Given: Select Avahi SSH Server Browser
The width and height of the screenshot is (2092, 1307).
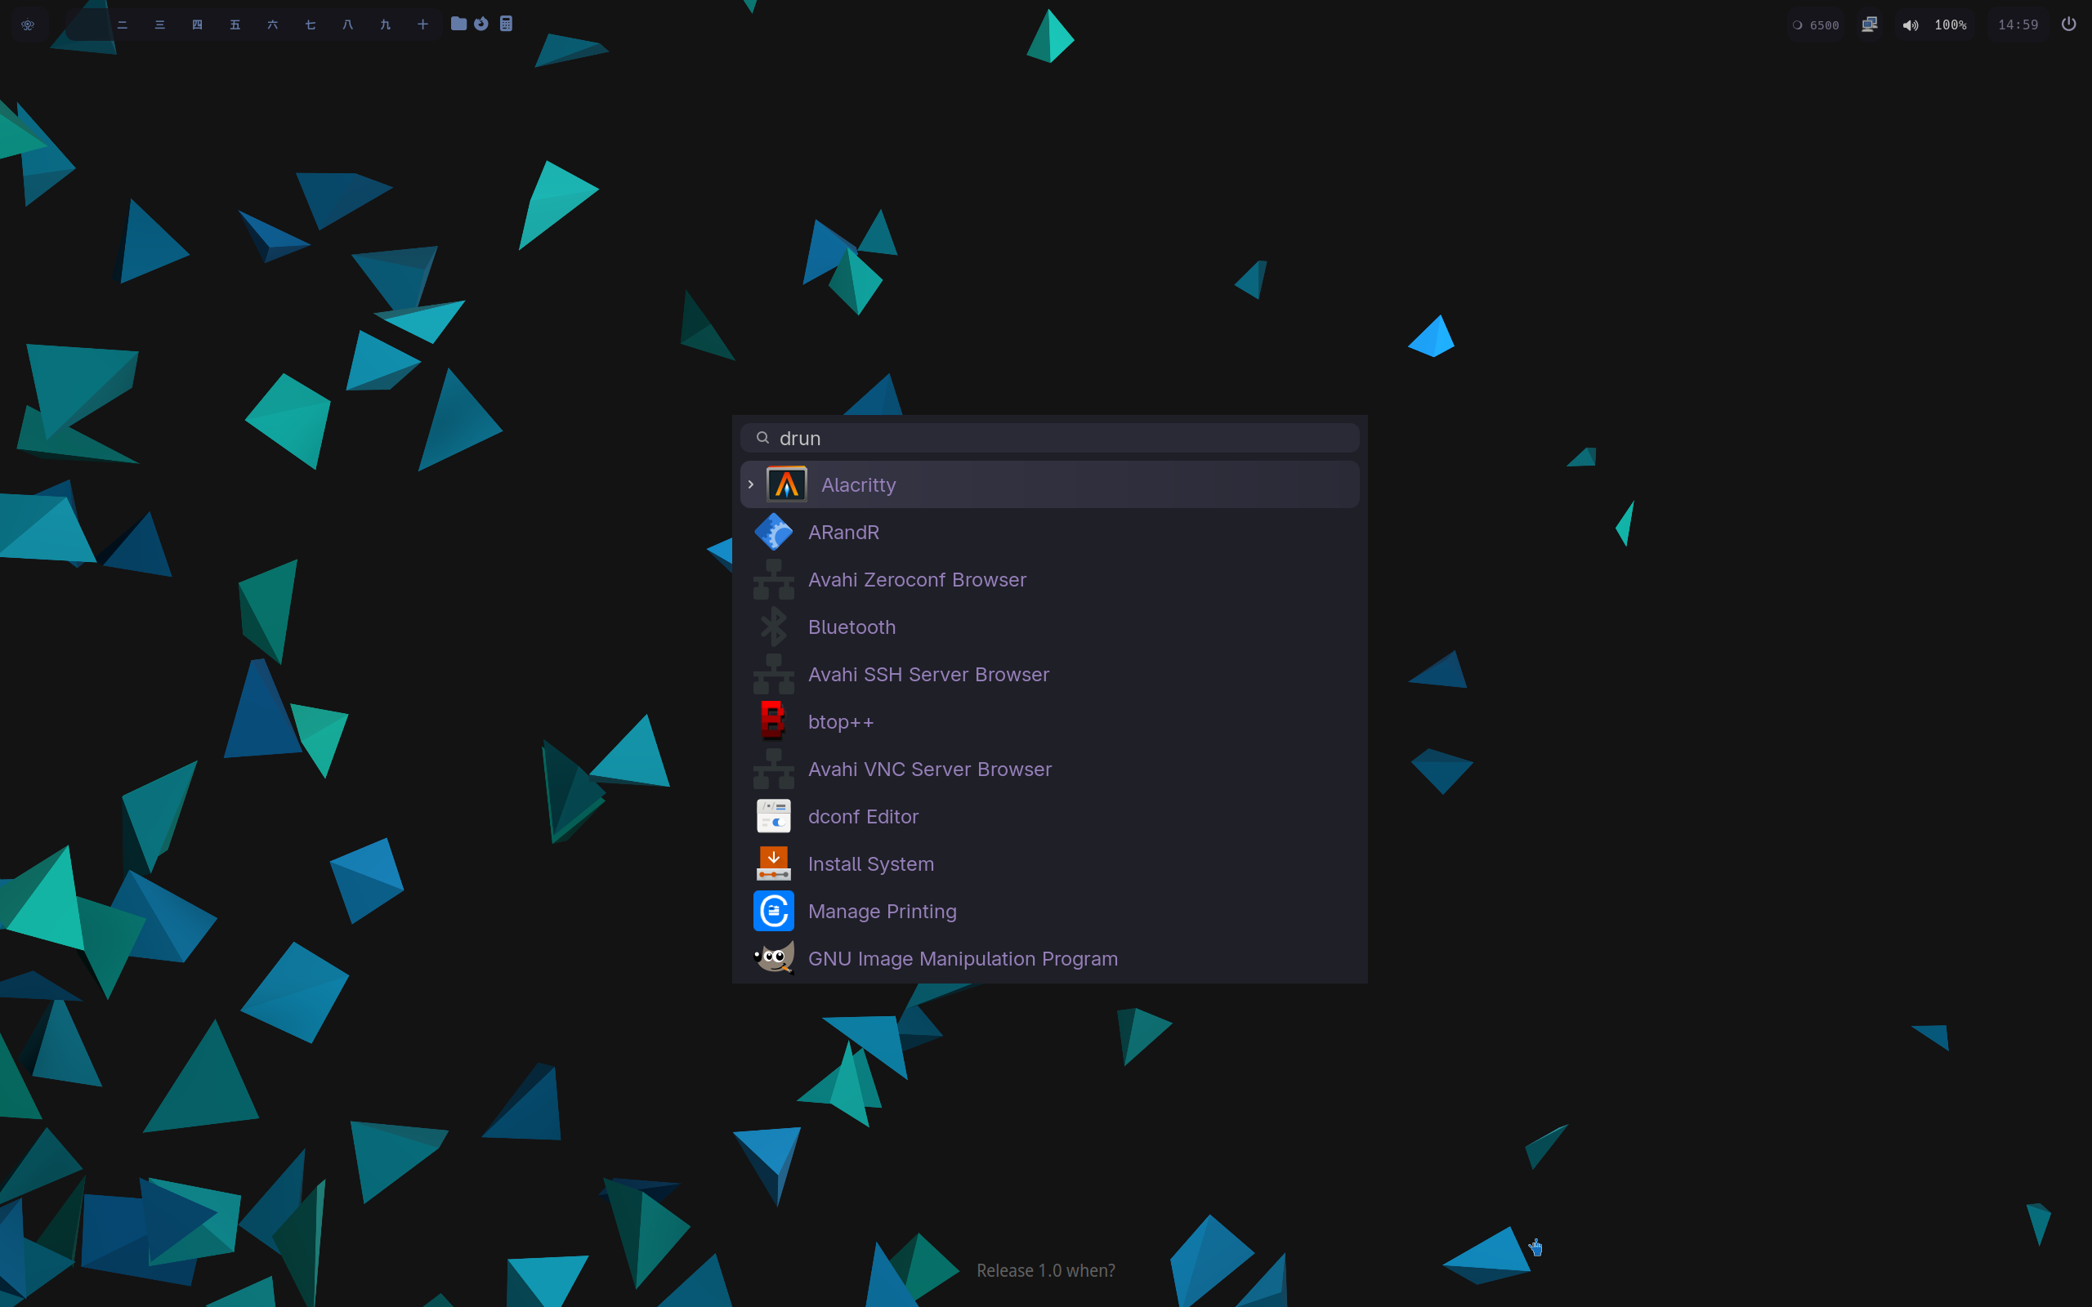Looking at the screenshot, I should tap(1049, 674).
